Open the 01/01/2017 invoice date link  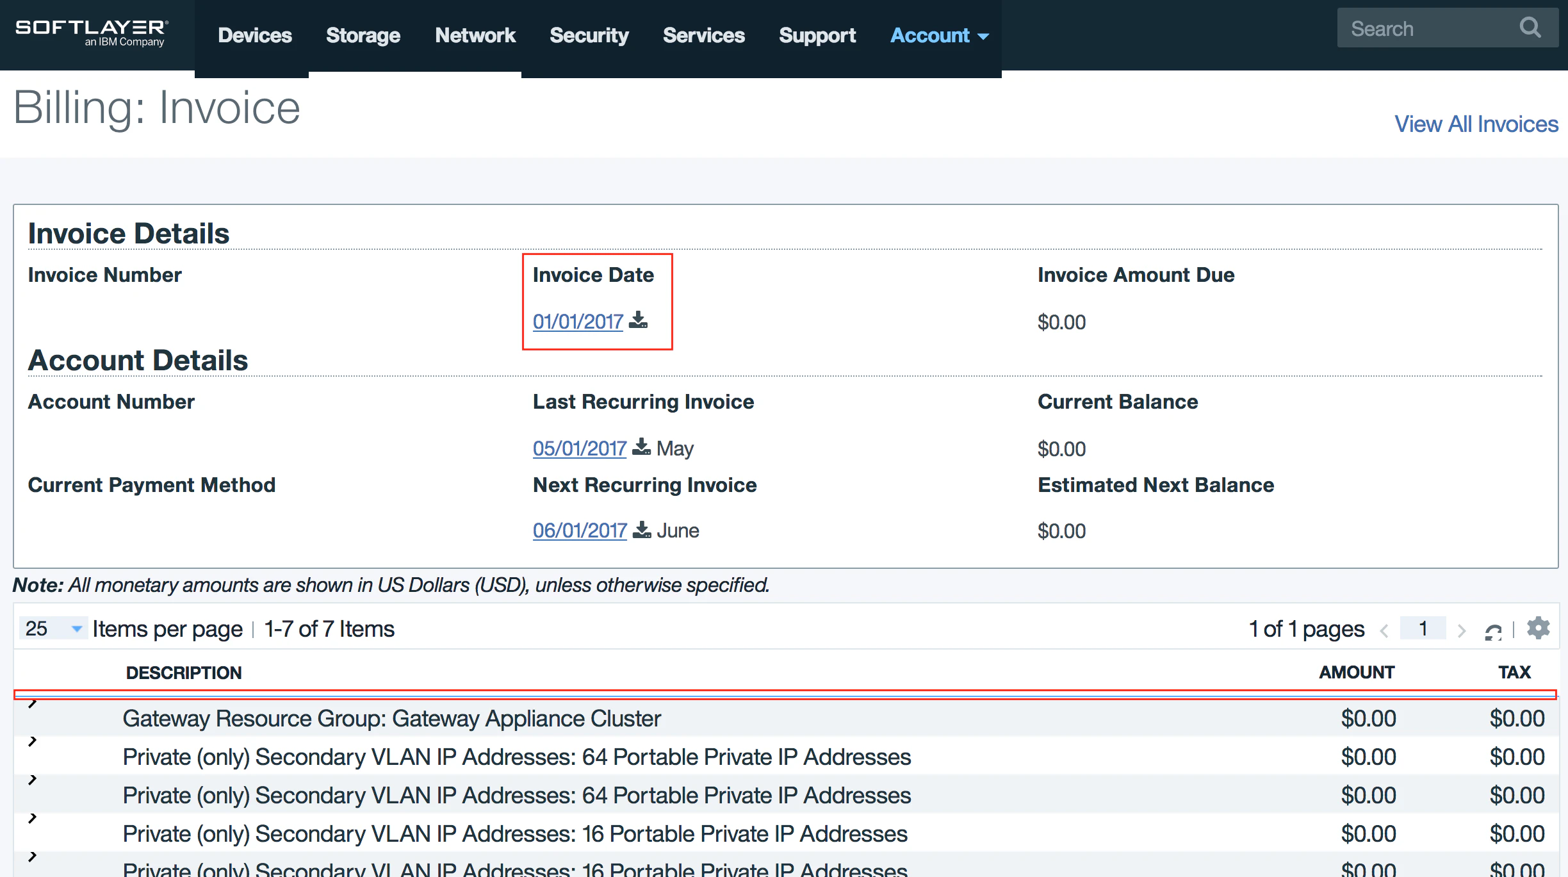tap(578, 321)
